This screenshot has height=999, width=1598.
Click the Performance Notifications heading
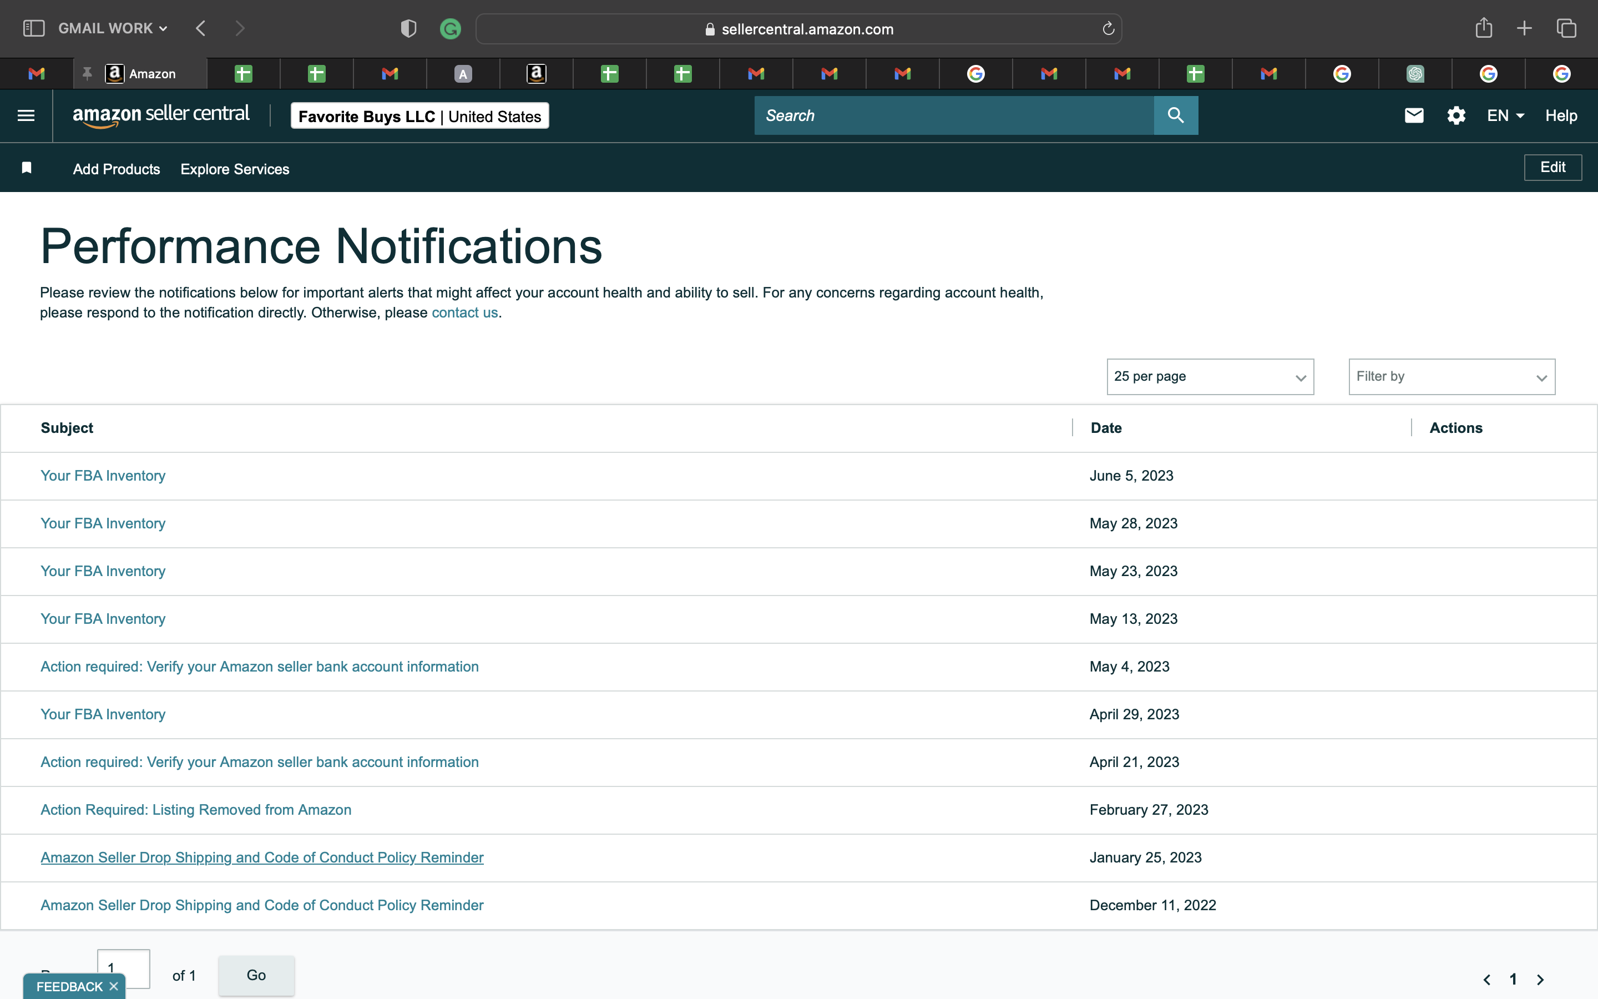click(321, 246)
